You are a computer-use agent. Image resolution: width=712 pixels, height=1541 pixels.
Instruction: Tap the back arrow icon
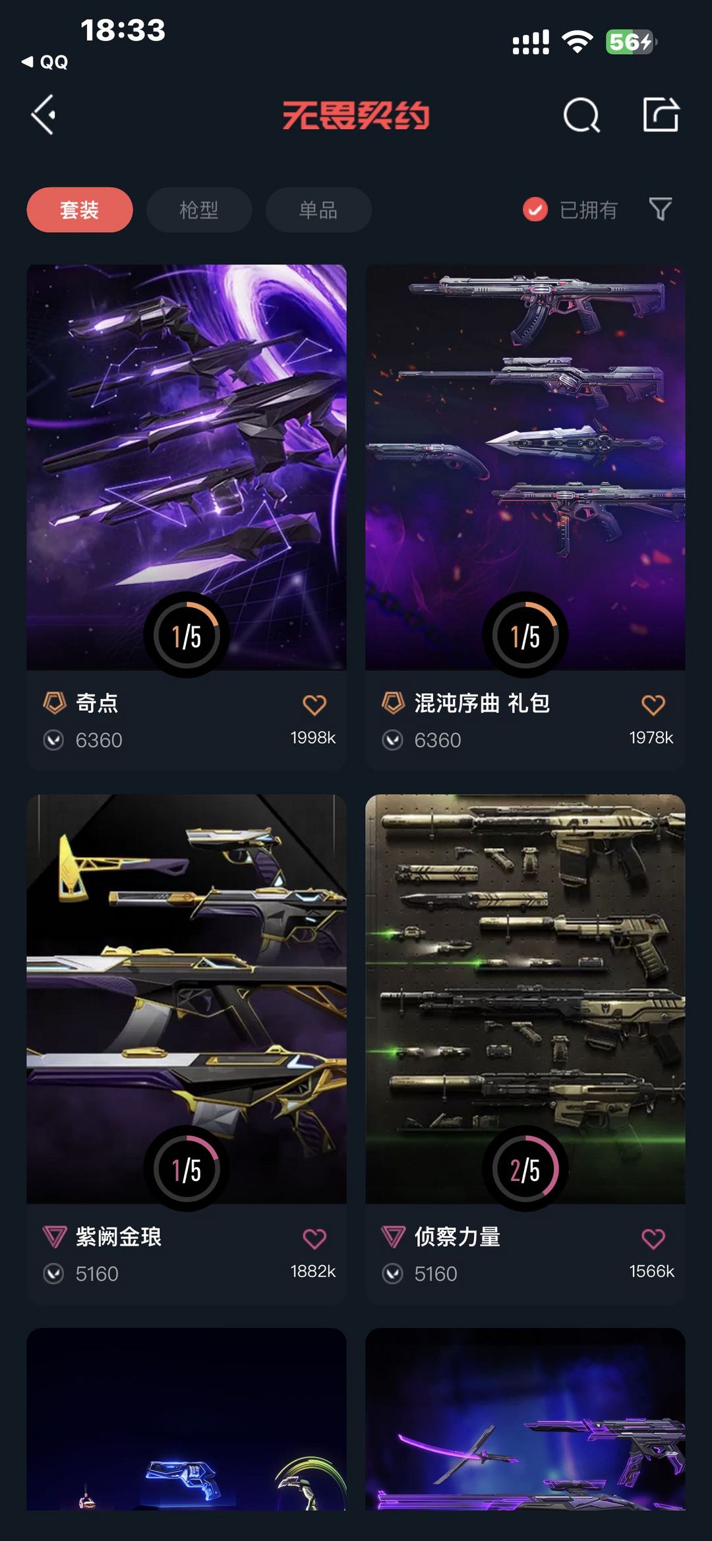tap(44, 115)
